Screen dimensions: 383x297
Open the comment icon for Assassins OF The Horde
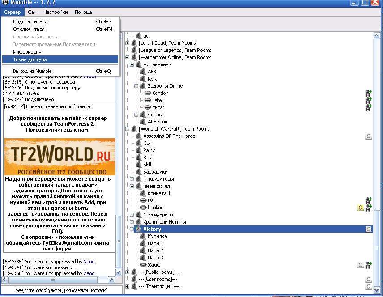368,136
